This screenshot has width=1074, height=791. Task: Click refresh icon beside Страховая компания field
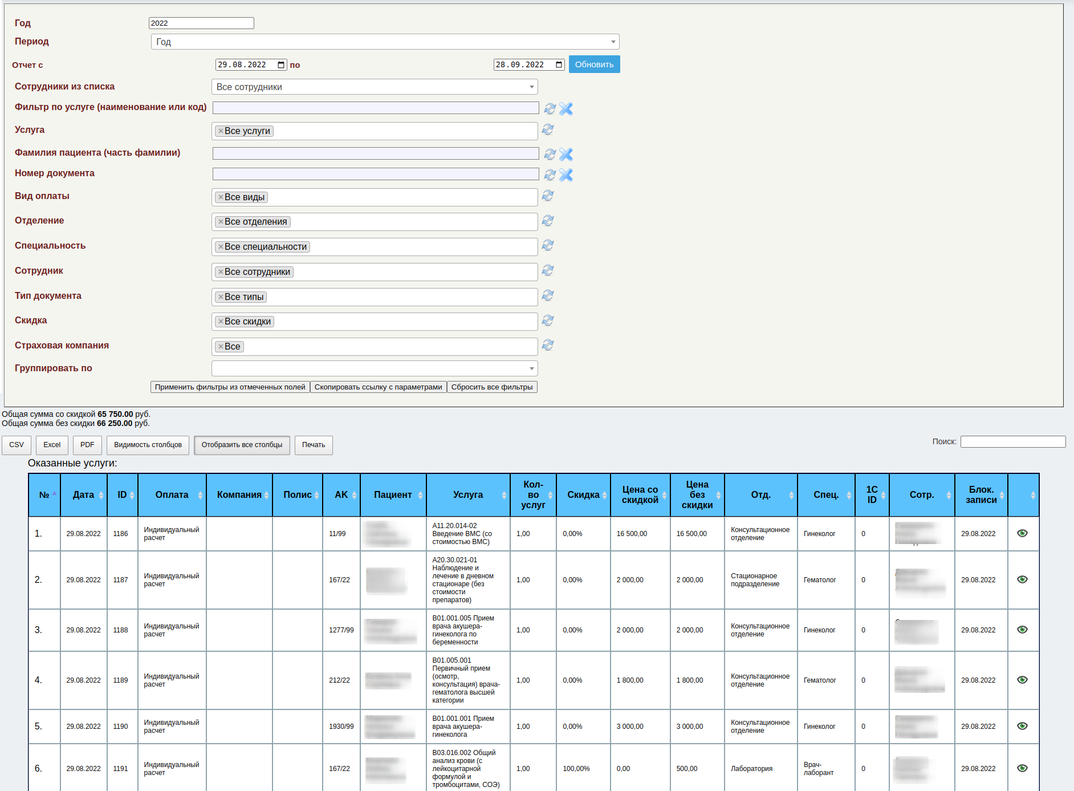548,346
